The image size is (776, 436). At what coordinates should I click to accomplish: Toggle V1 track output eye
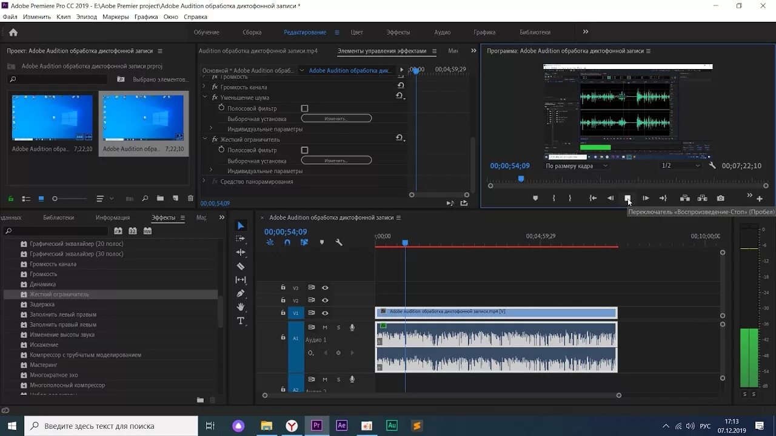325,313
